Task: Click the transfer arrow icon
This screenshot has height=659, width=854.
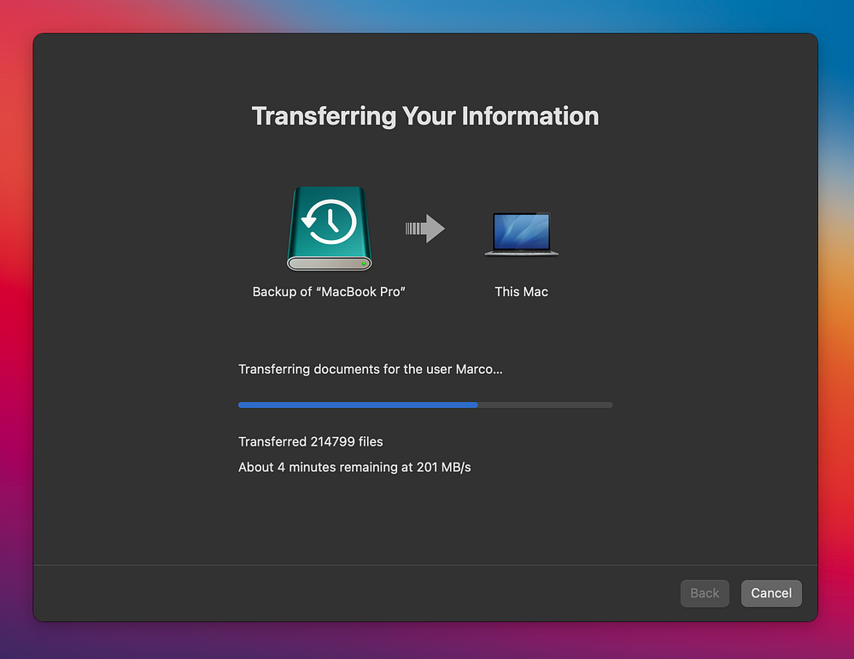Action: click(424, 228)
